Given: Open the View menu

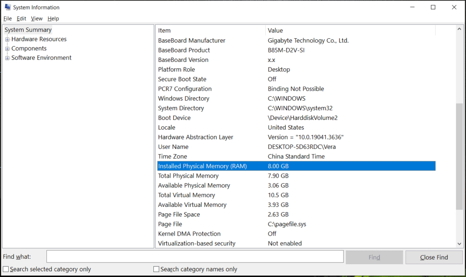Looking at the screenshot, I should [36, 18].
